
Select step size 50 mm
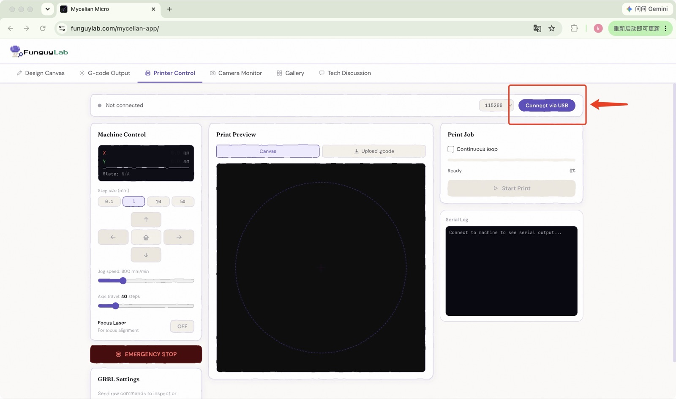[183, 202]
